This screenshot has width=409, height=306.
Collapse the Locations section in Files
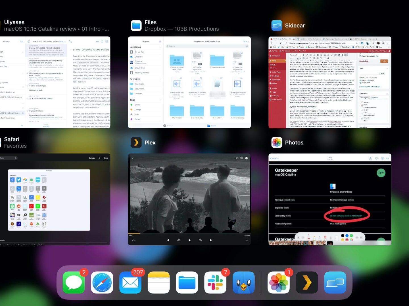coord(160,47)
